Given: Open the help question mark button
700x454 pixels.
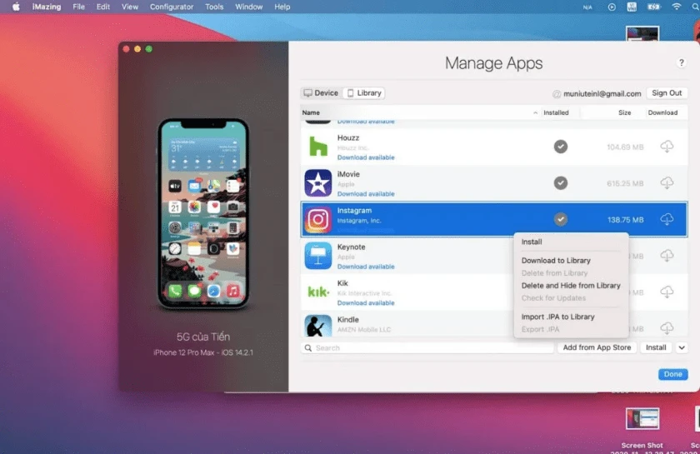Looking at the screenshot, I should point(681,62).
